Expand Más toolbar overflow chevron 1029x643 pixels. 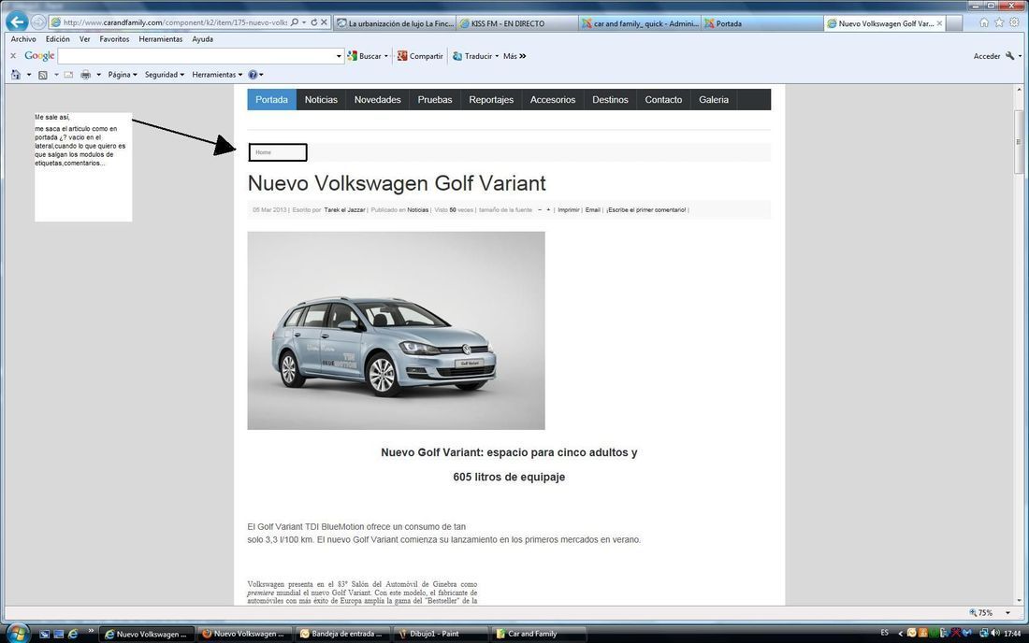pos(522,56)
